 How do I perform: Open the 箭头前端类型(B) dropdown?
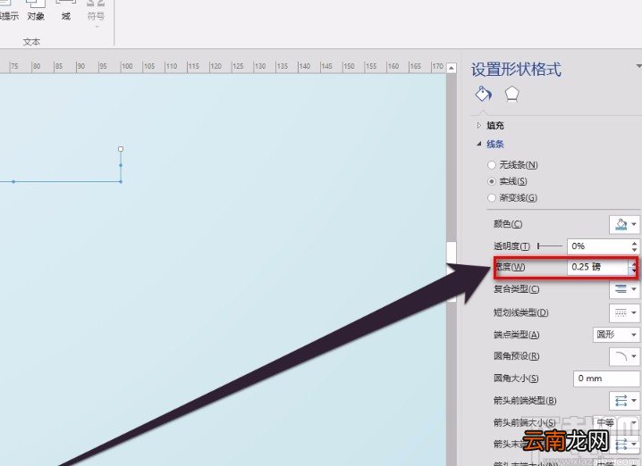click(624, 401)
